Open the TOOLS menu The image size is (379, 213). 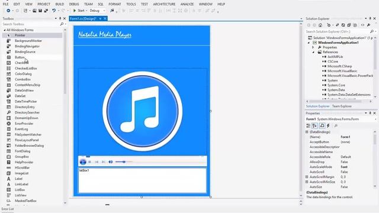pyautogui.click(x=131, y=4)
